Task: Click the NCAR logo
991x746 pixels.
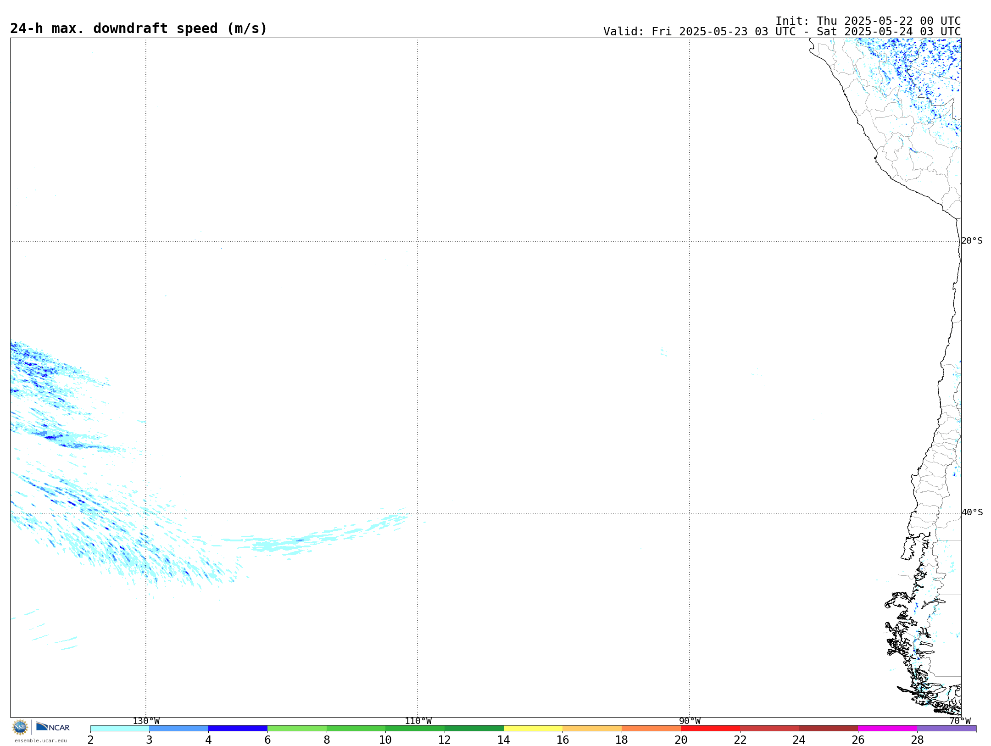Action: pos(53,727)
